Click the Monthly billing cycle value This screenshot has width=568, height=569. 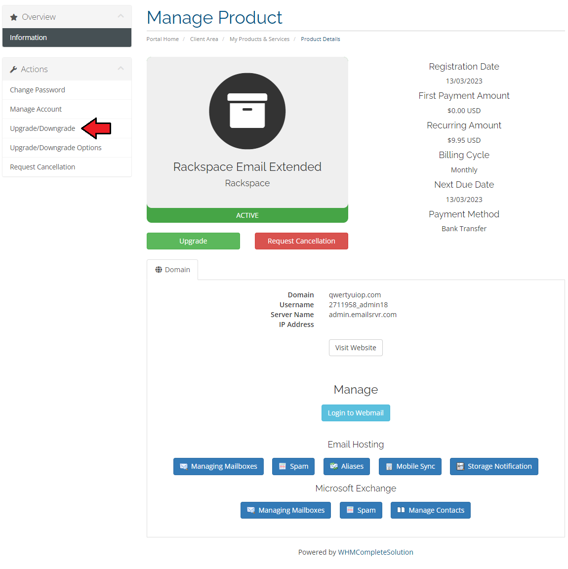464,170
